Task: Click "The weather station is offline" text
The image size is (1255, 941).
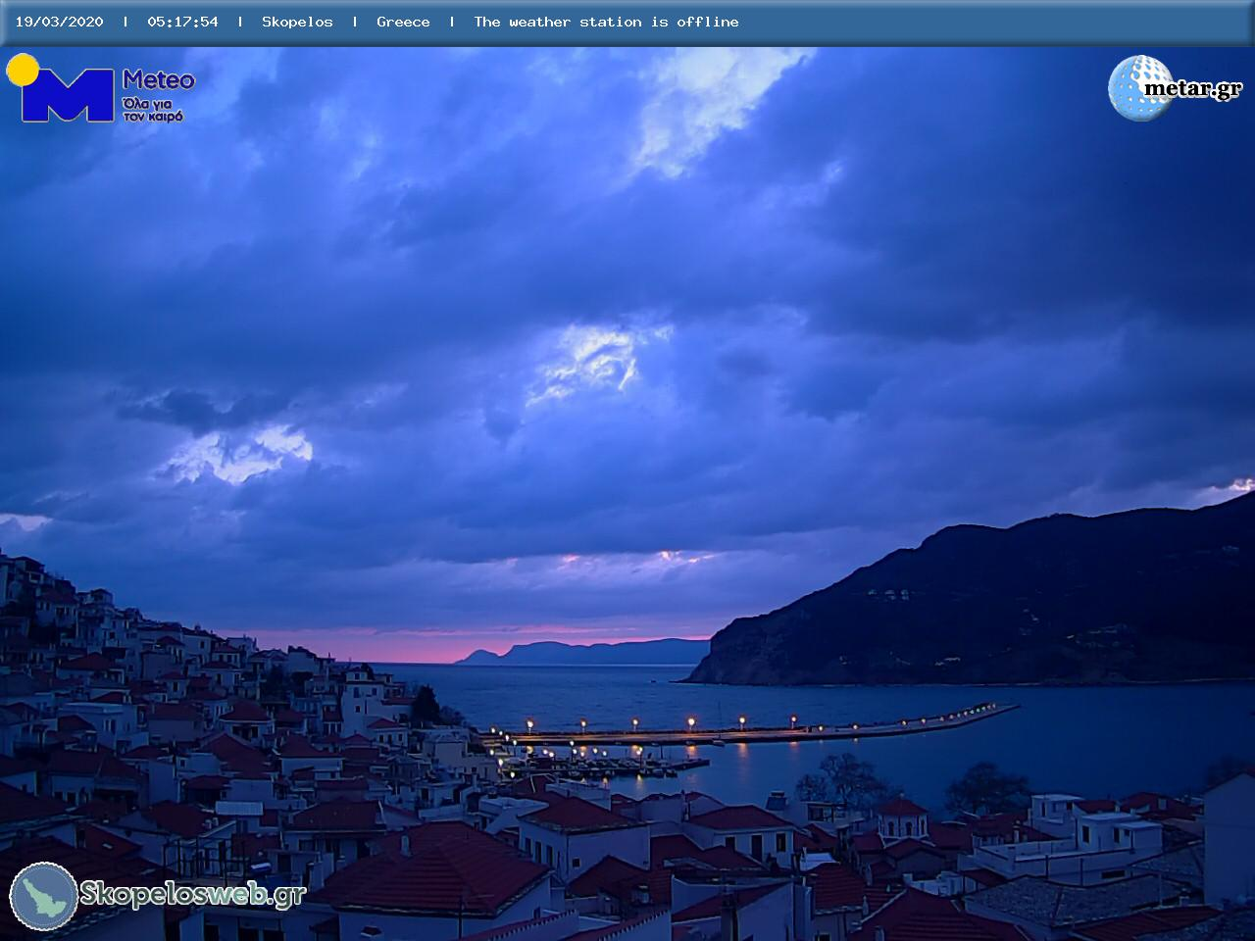Action: [606, 22]
